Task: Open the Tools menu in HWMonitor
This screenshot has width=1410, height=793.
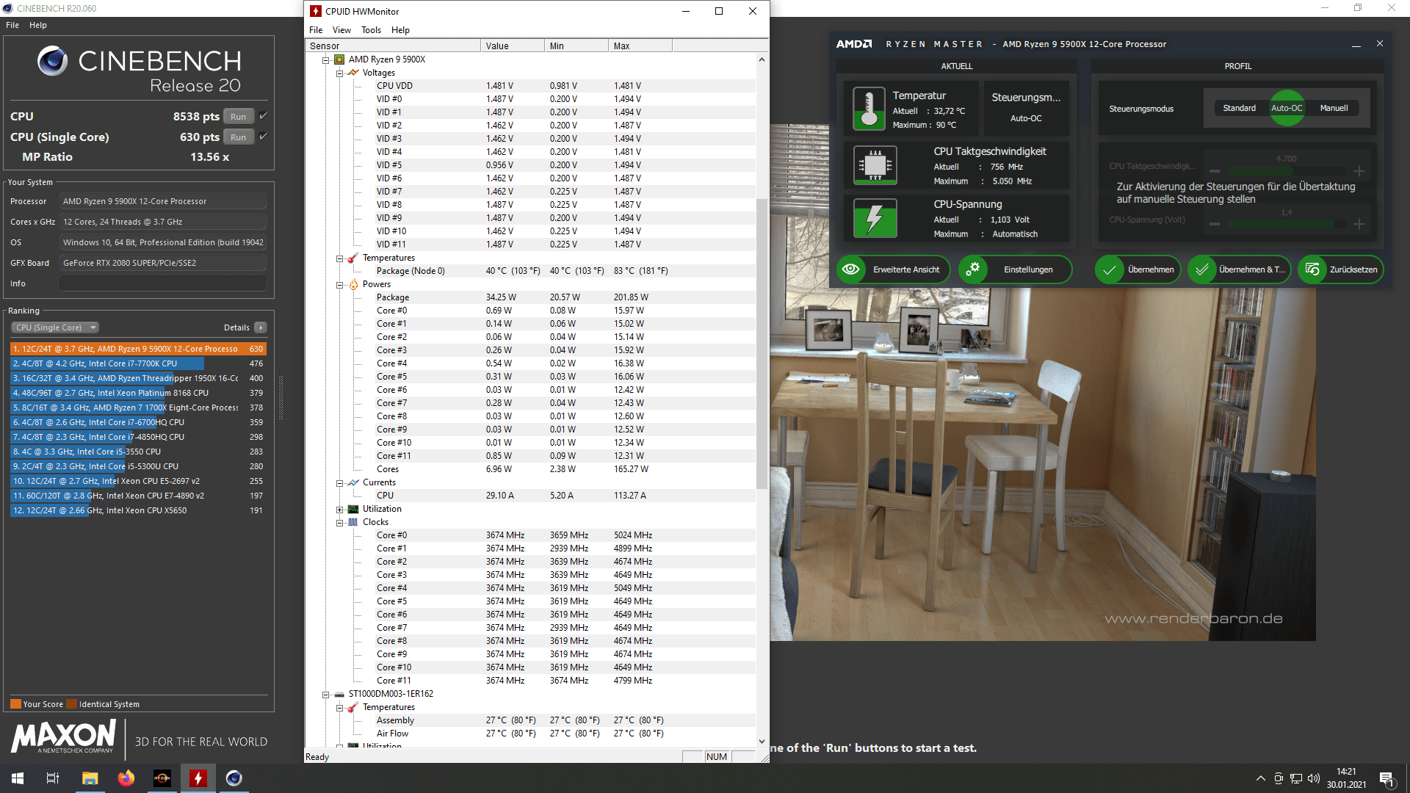Action: point(371,30)
